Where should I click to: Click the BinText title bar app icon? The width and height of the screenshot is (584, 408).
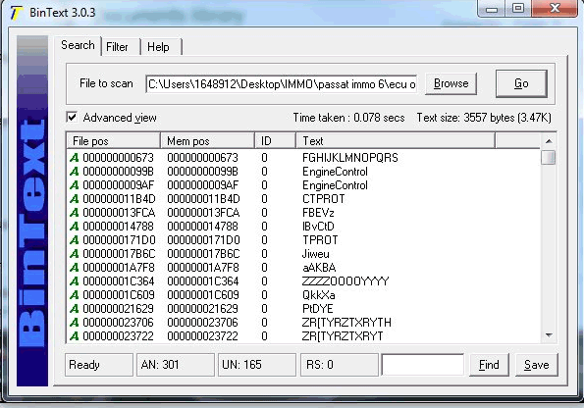pos(16,13)
